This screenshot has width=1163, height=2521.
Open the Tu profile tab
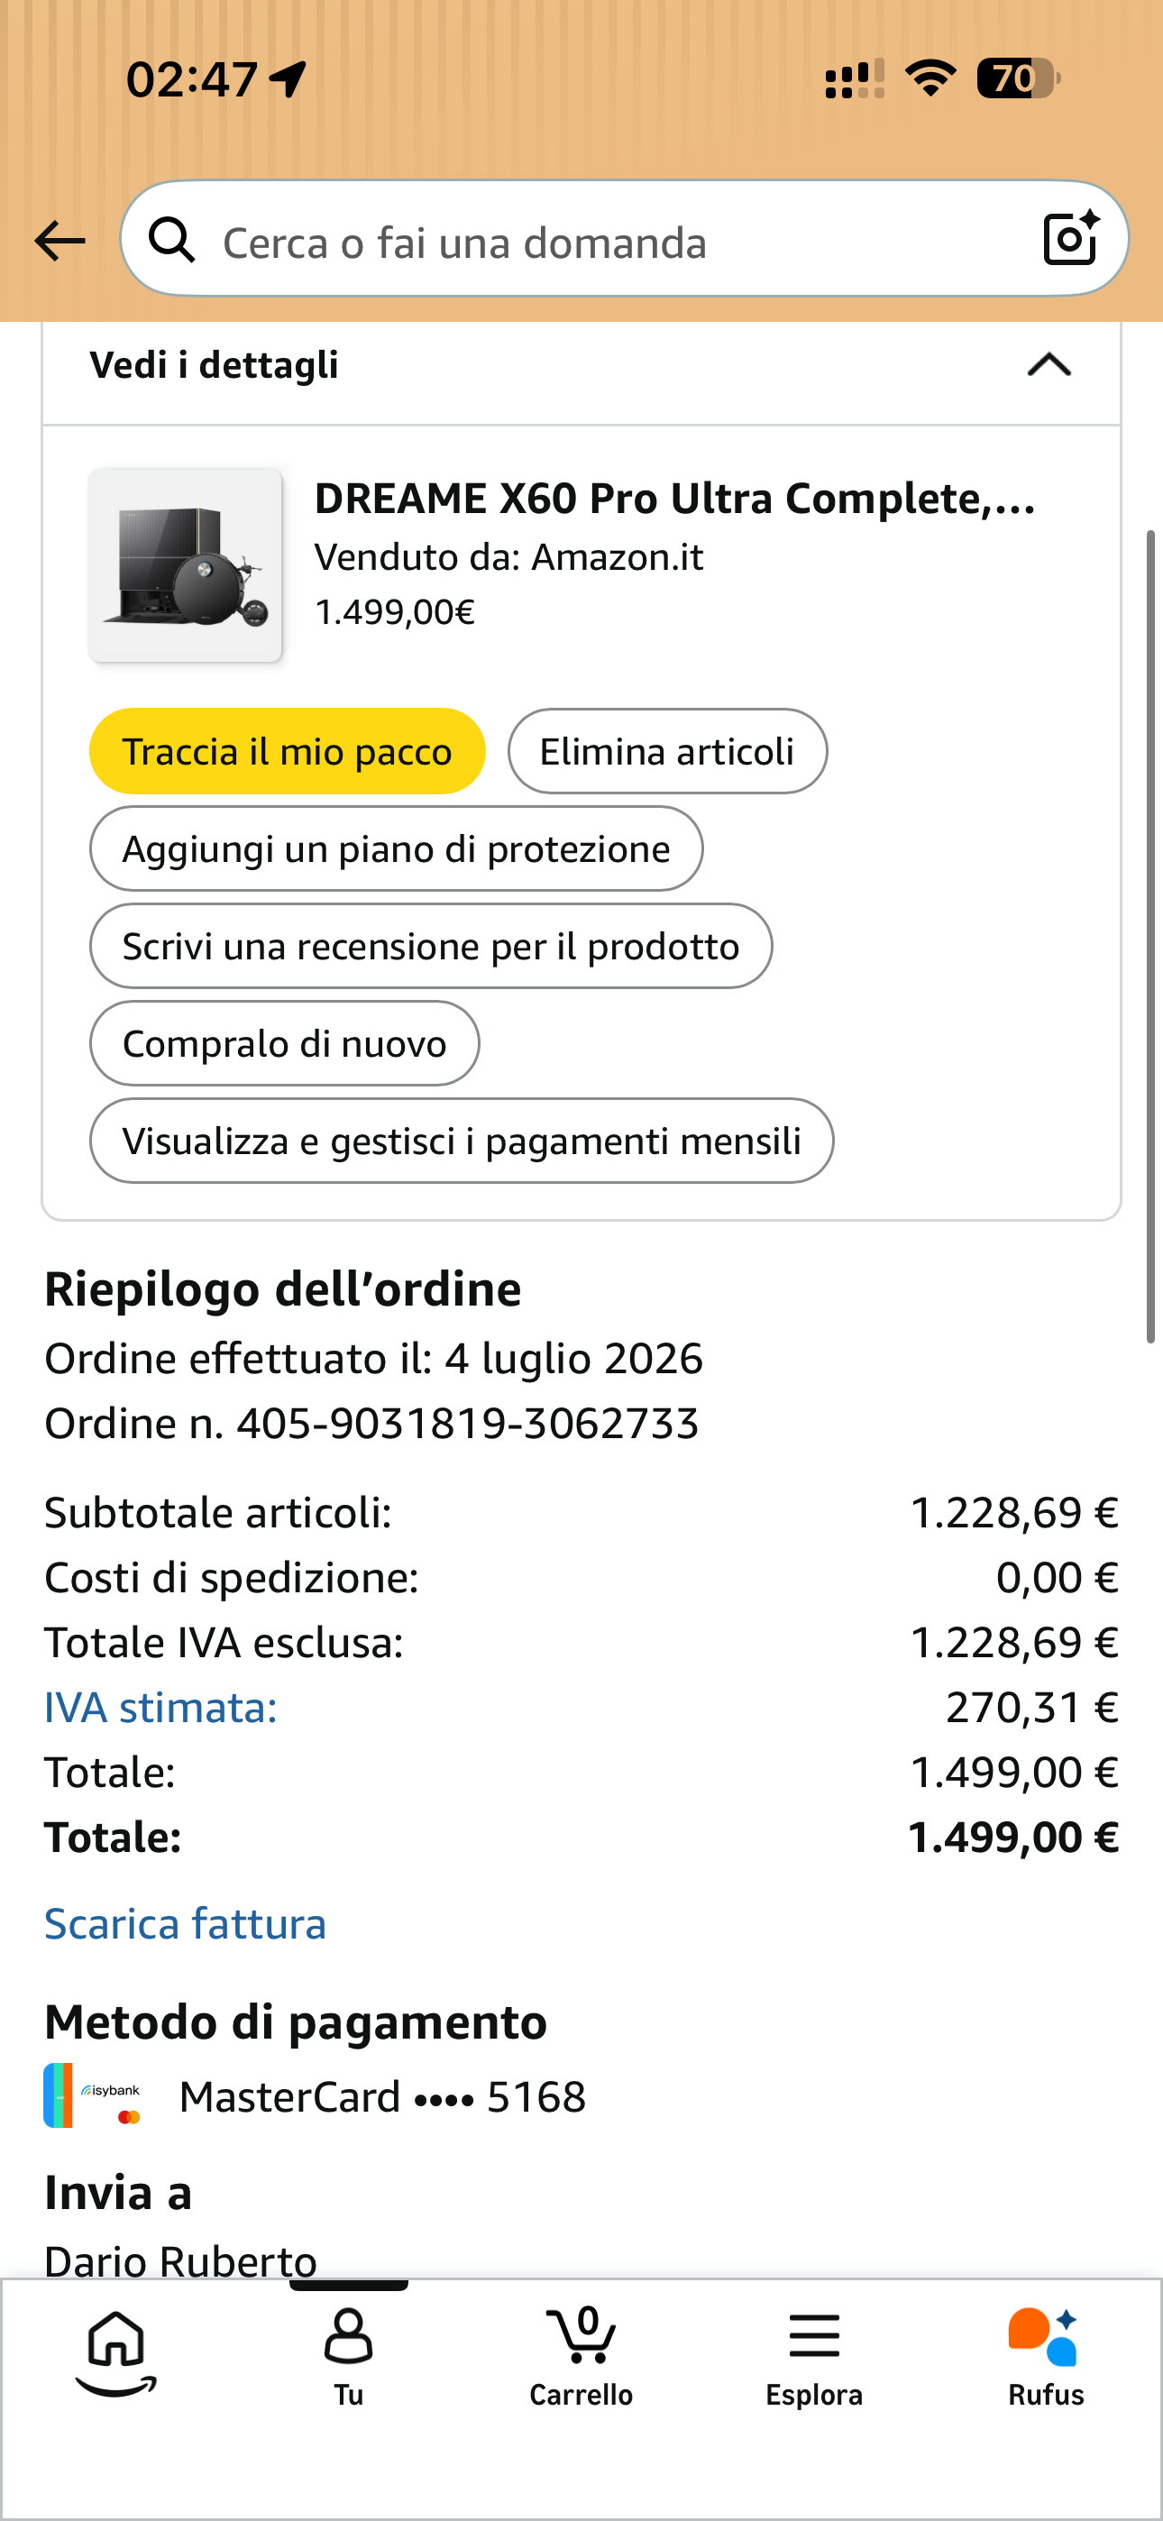click(349, 2358)
